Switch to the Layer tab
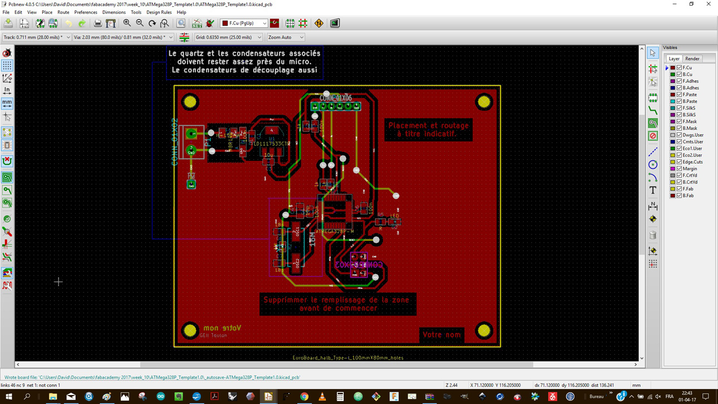Image resolution: width=718 pixels, height=404 pixels. (674, 58)
